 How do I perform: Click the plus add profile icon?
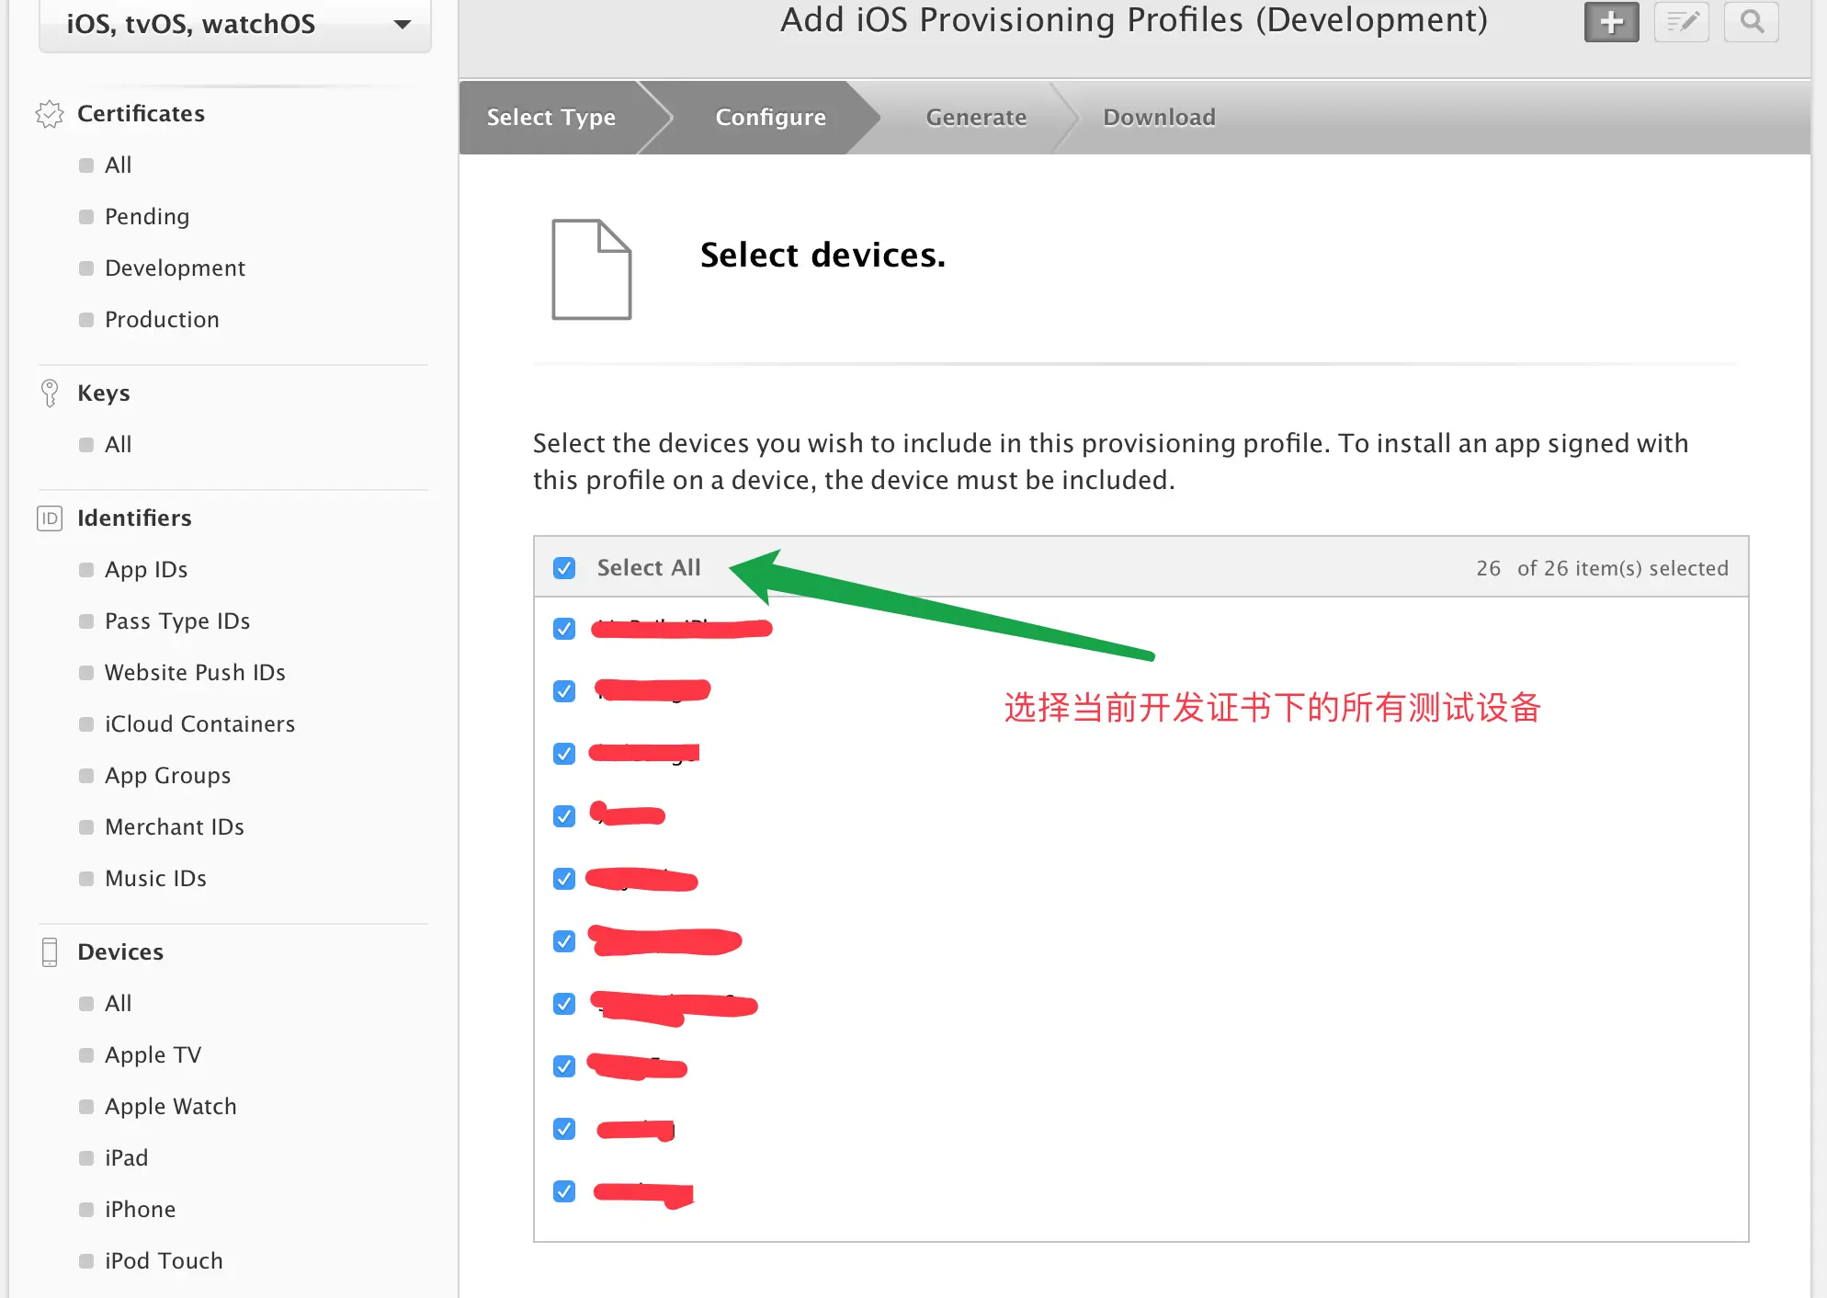tap(1611, 22)
